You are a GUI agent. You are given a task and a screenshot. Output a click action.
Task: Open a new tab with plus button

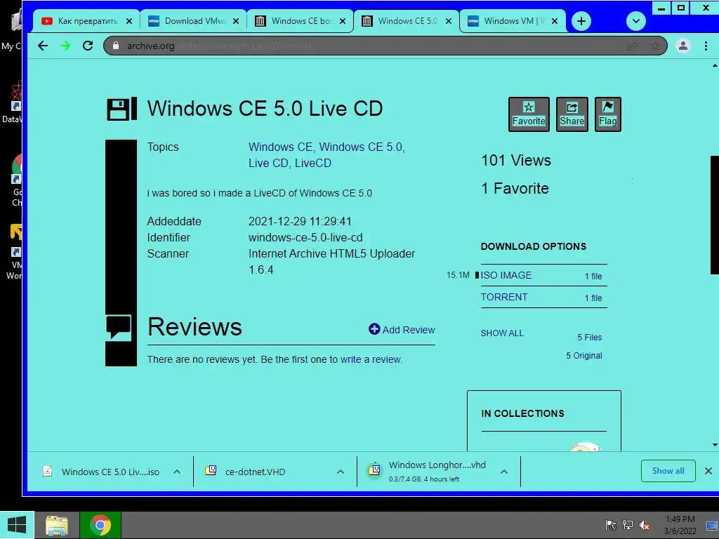(581, 21)
